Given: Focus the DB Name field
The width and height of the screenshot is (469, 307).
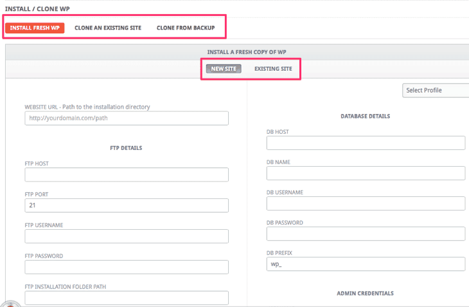Looking at the screenshot, I should click(x=366, y=173).
